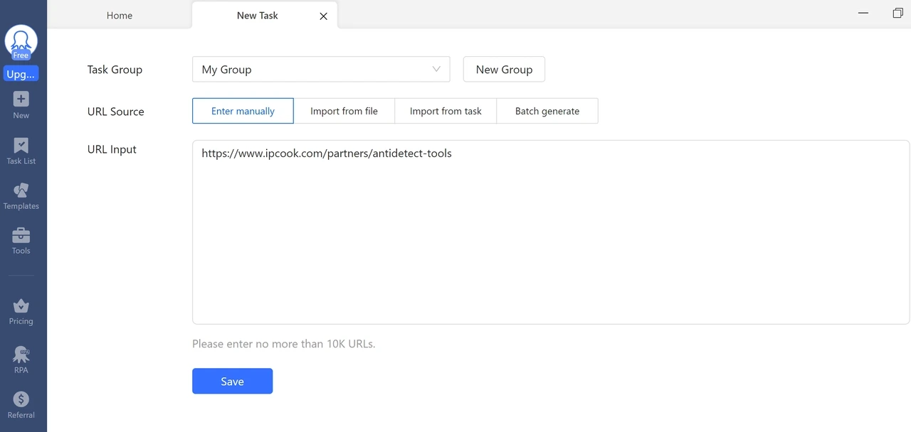Switch to Import from file mode
The image size is (911, 432).
(x=344, y=111)
